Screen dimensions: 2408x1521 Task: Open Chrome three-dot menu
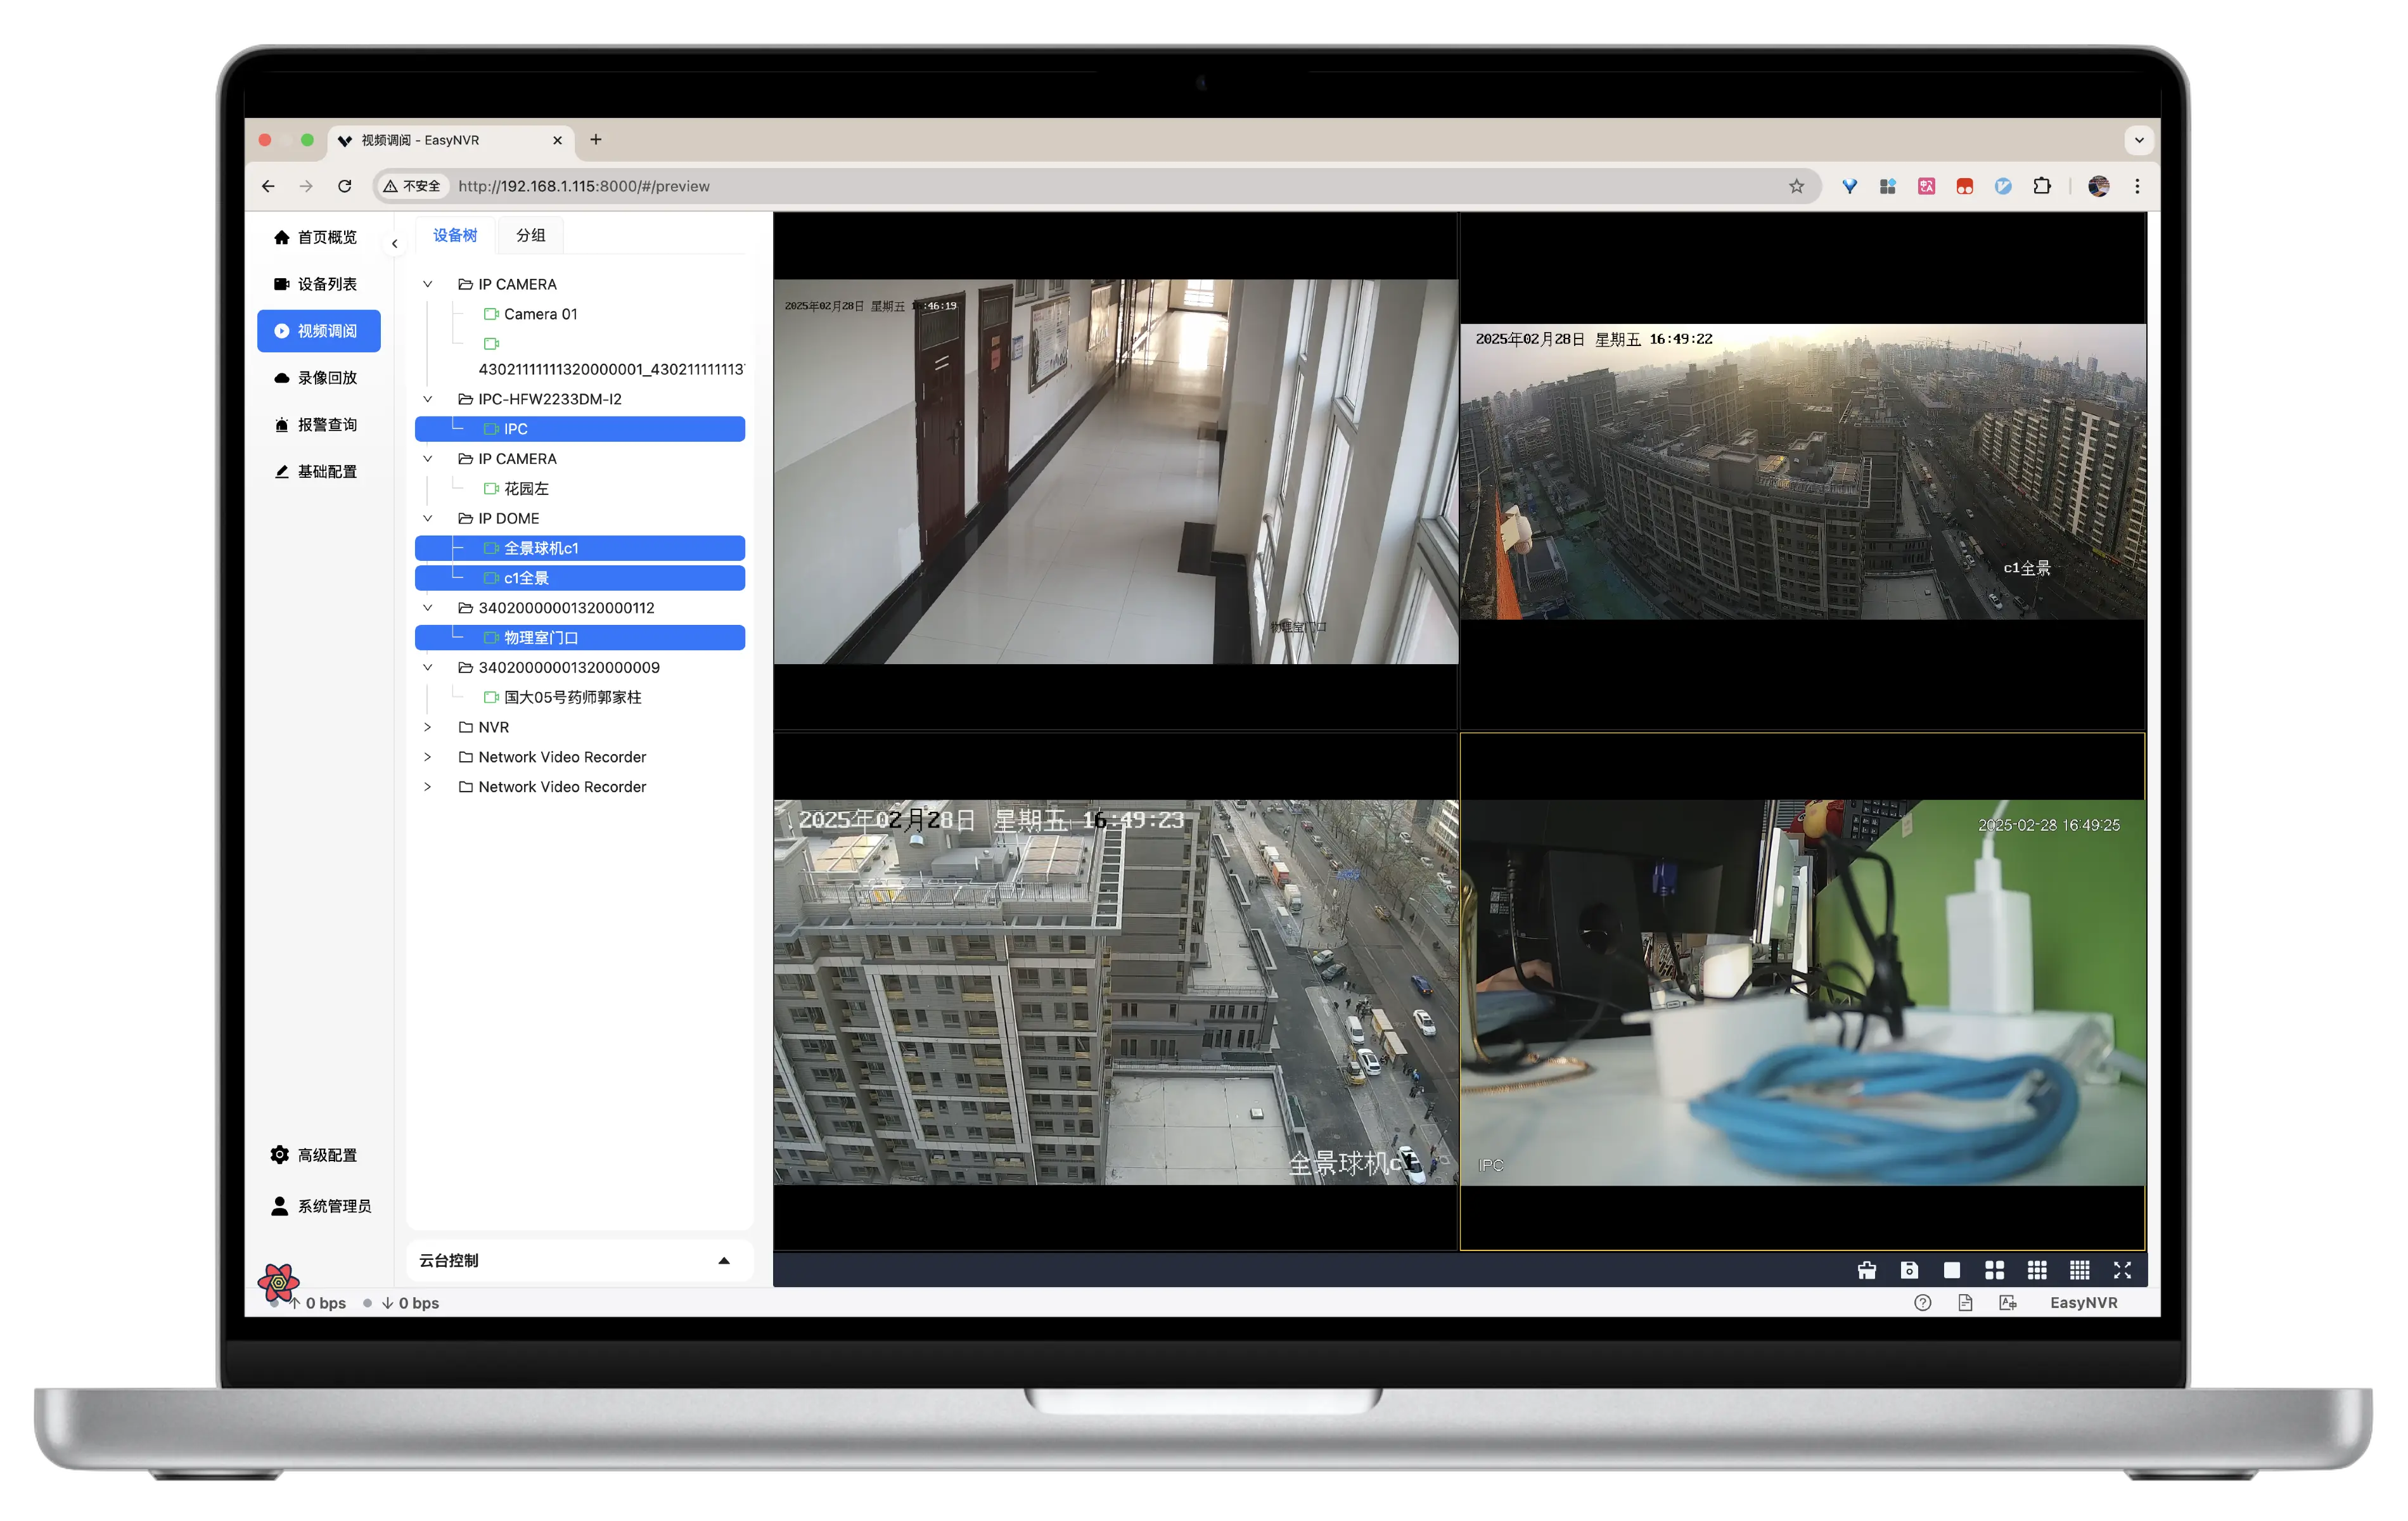click(x=2137, y=186)
